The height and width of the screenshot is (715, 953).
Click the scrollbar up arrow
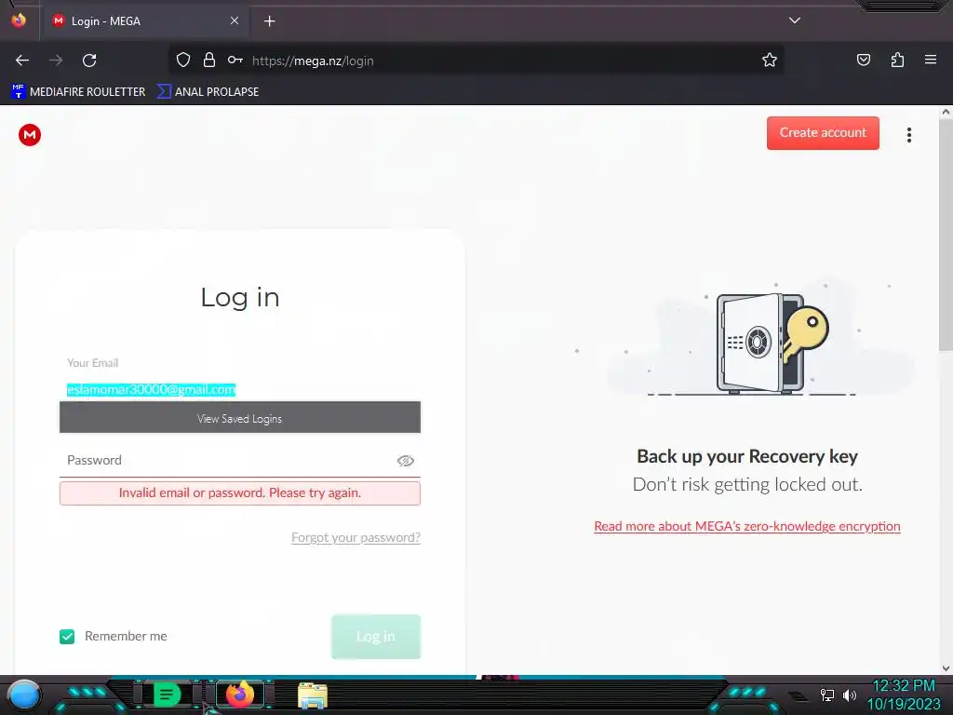click(946, 113)
